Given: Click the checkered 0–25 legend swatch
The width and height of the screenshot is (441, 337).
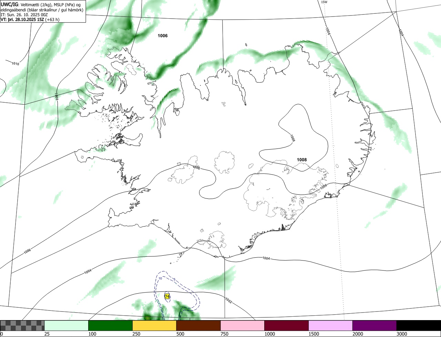Looking at the screenshot, I should click(x=22, y=326).
